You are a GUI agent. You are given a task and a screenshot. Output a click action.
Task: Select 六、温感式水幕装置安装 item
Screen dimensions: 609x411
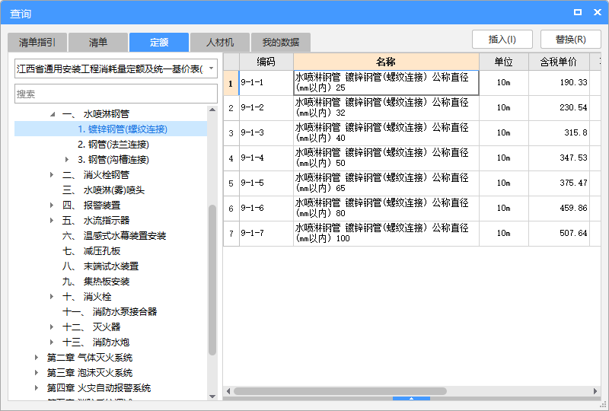click(114, 236)
